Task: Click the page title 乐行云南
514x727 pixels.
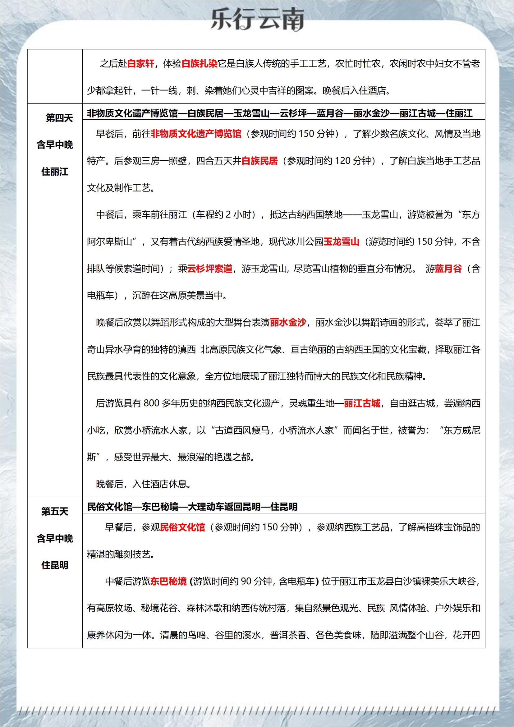Action: (x=258, y=20)
